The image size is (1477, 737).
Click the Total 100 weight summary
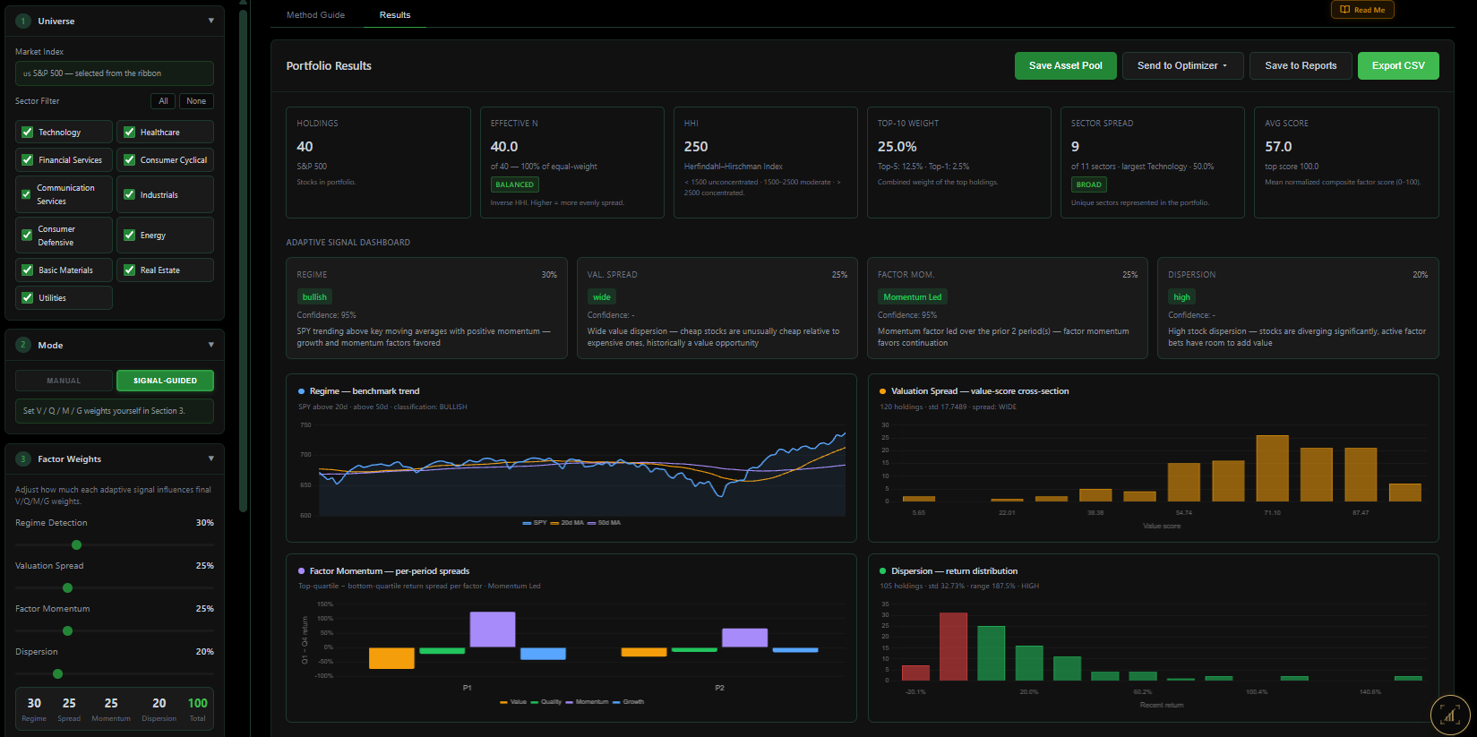coord(197,708)
